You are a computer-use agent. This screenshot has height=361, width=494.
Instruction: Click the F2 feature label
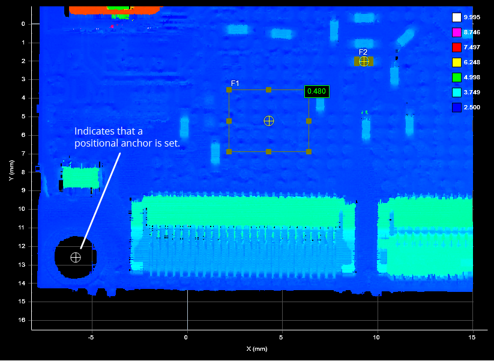coord(363,52)
